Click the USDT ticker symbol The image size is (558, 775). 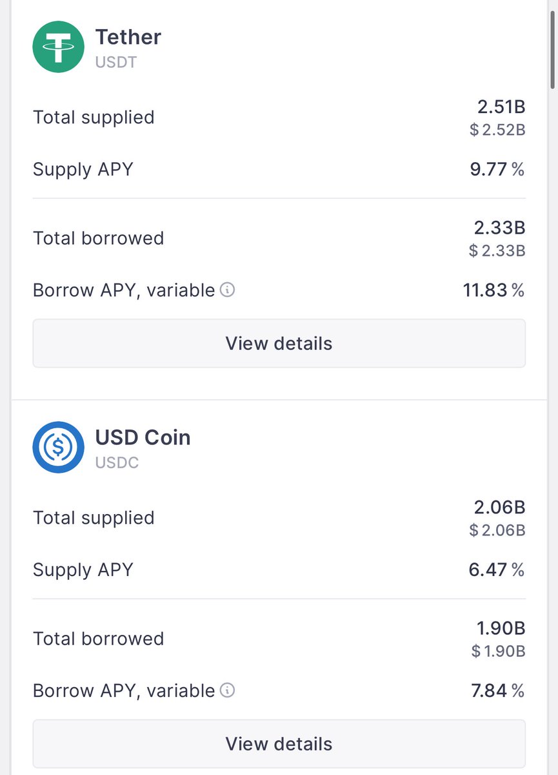[x=117, y=62]
